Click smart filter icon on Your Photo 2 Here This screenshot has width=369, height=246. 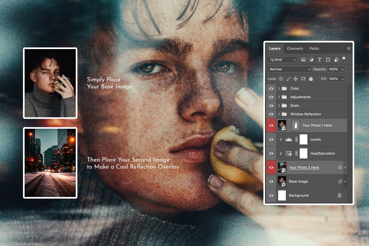[x=340, y=167]
